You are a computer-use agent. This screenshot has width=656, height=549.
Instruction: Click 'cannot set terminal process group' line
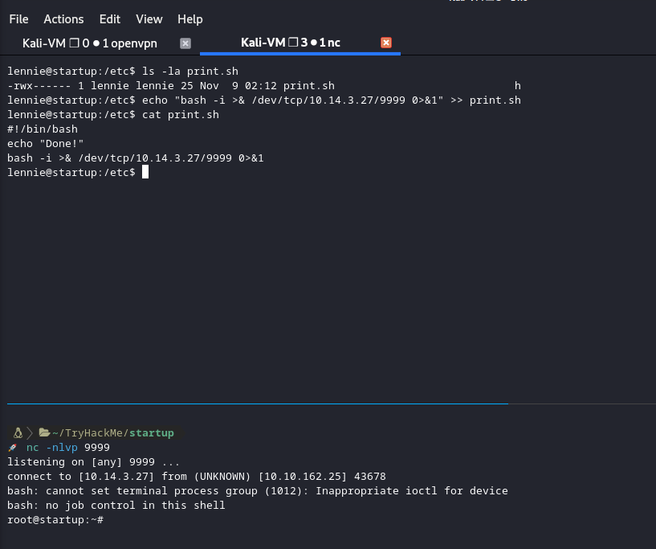[x=257, y=491]
